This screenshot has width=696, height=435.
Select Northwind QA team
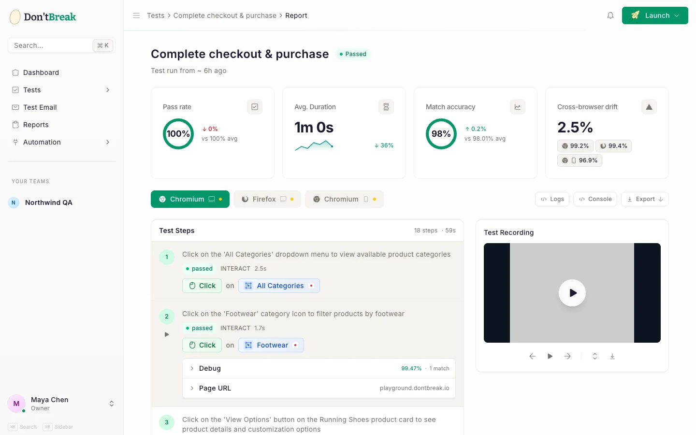pos(61,203)
